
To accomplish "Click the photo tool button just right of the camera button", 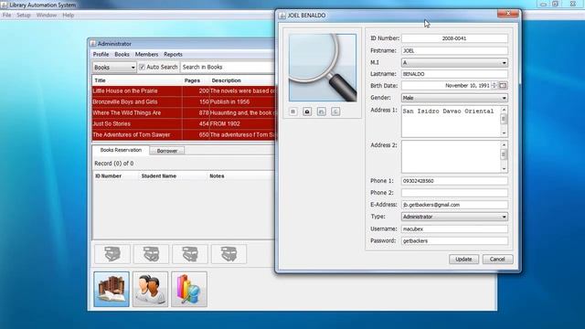I will coord(321,111).
